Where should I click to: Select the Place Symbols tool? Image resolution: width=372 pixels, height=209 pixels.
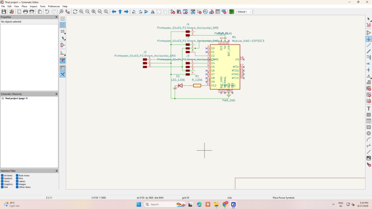click(x=368, y=33)
